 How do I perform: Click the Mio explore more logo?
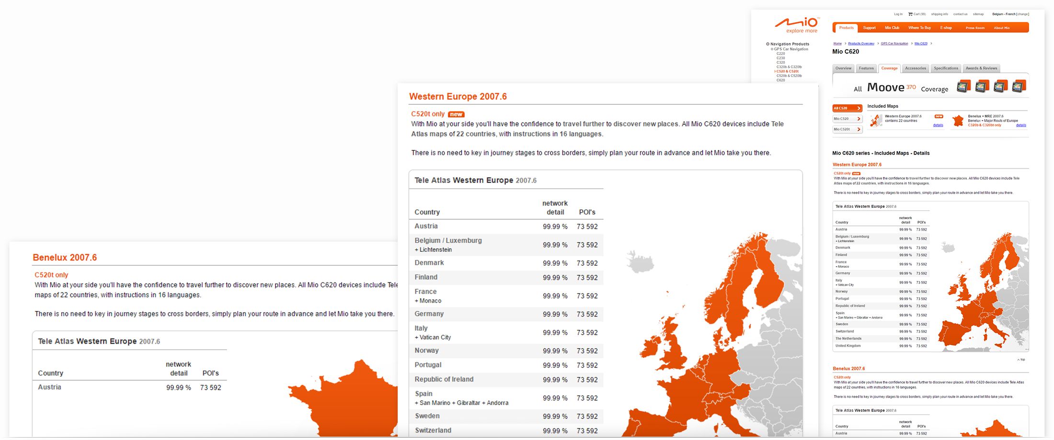point(797,25)
